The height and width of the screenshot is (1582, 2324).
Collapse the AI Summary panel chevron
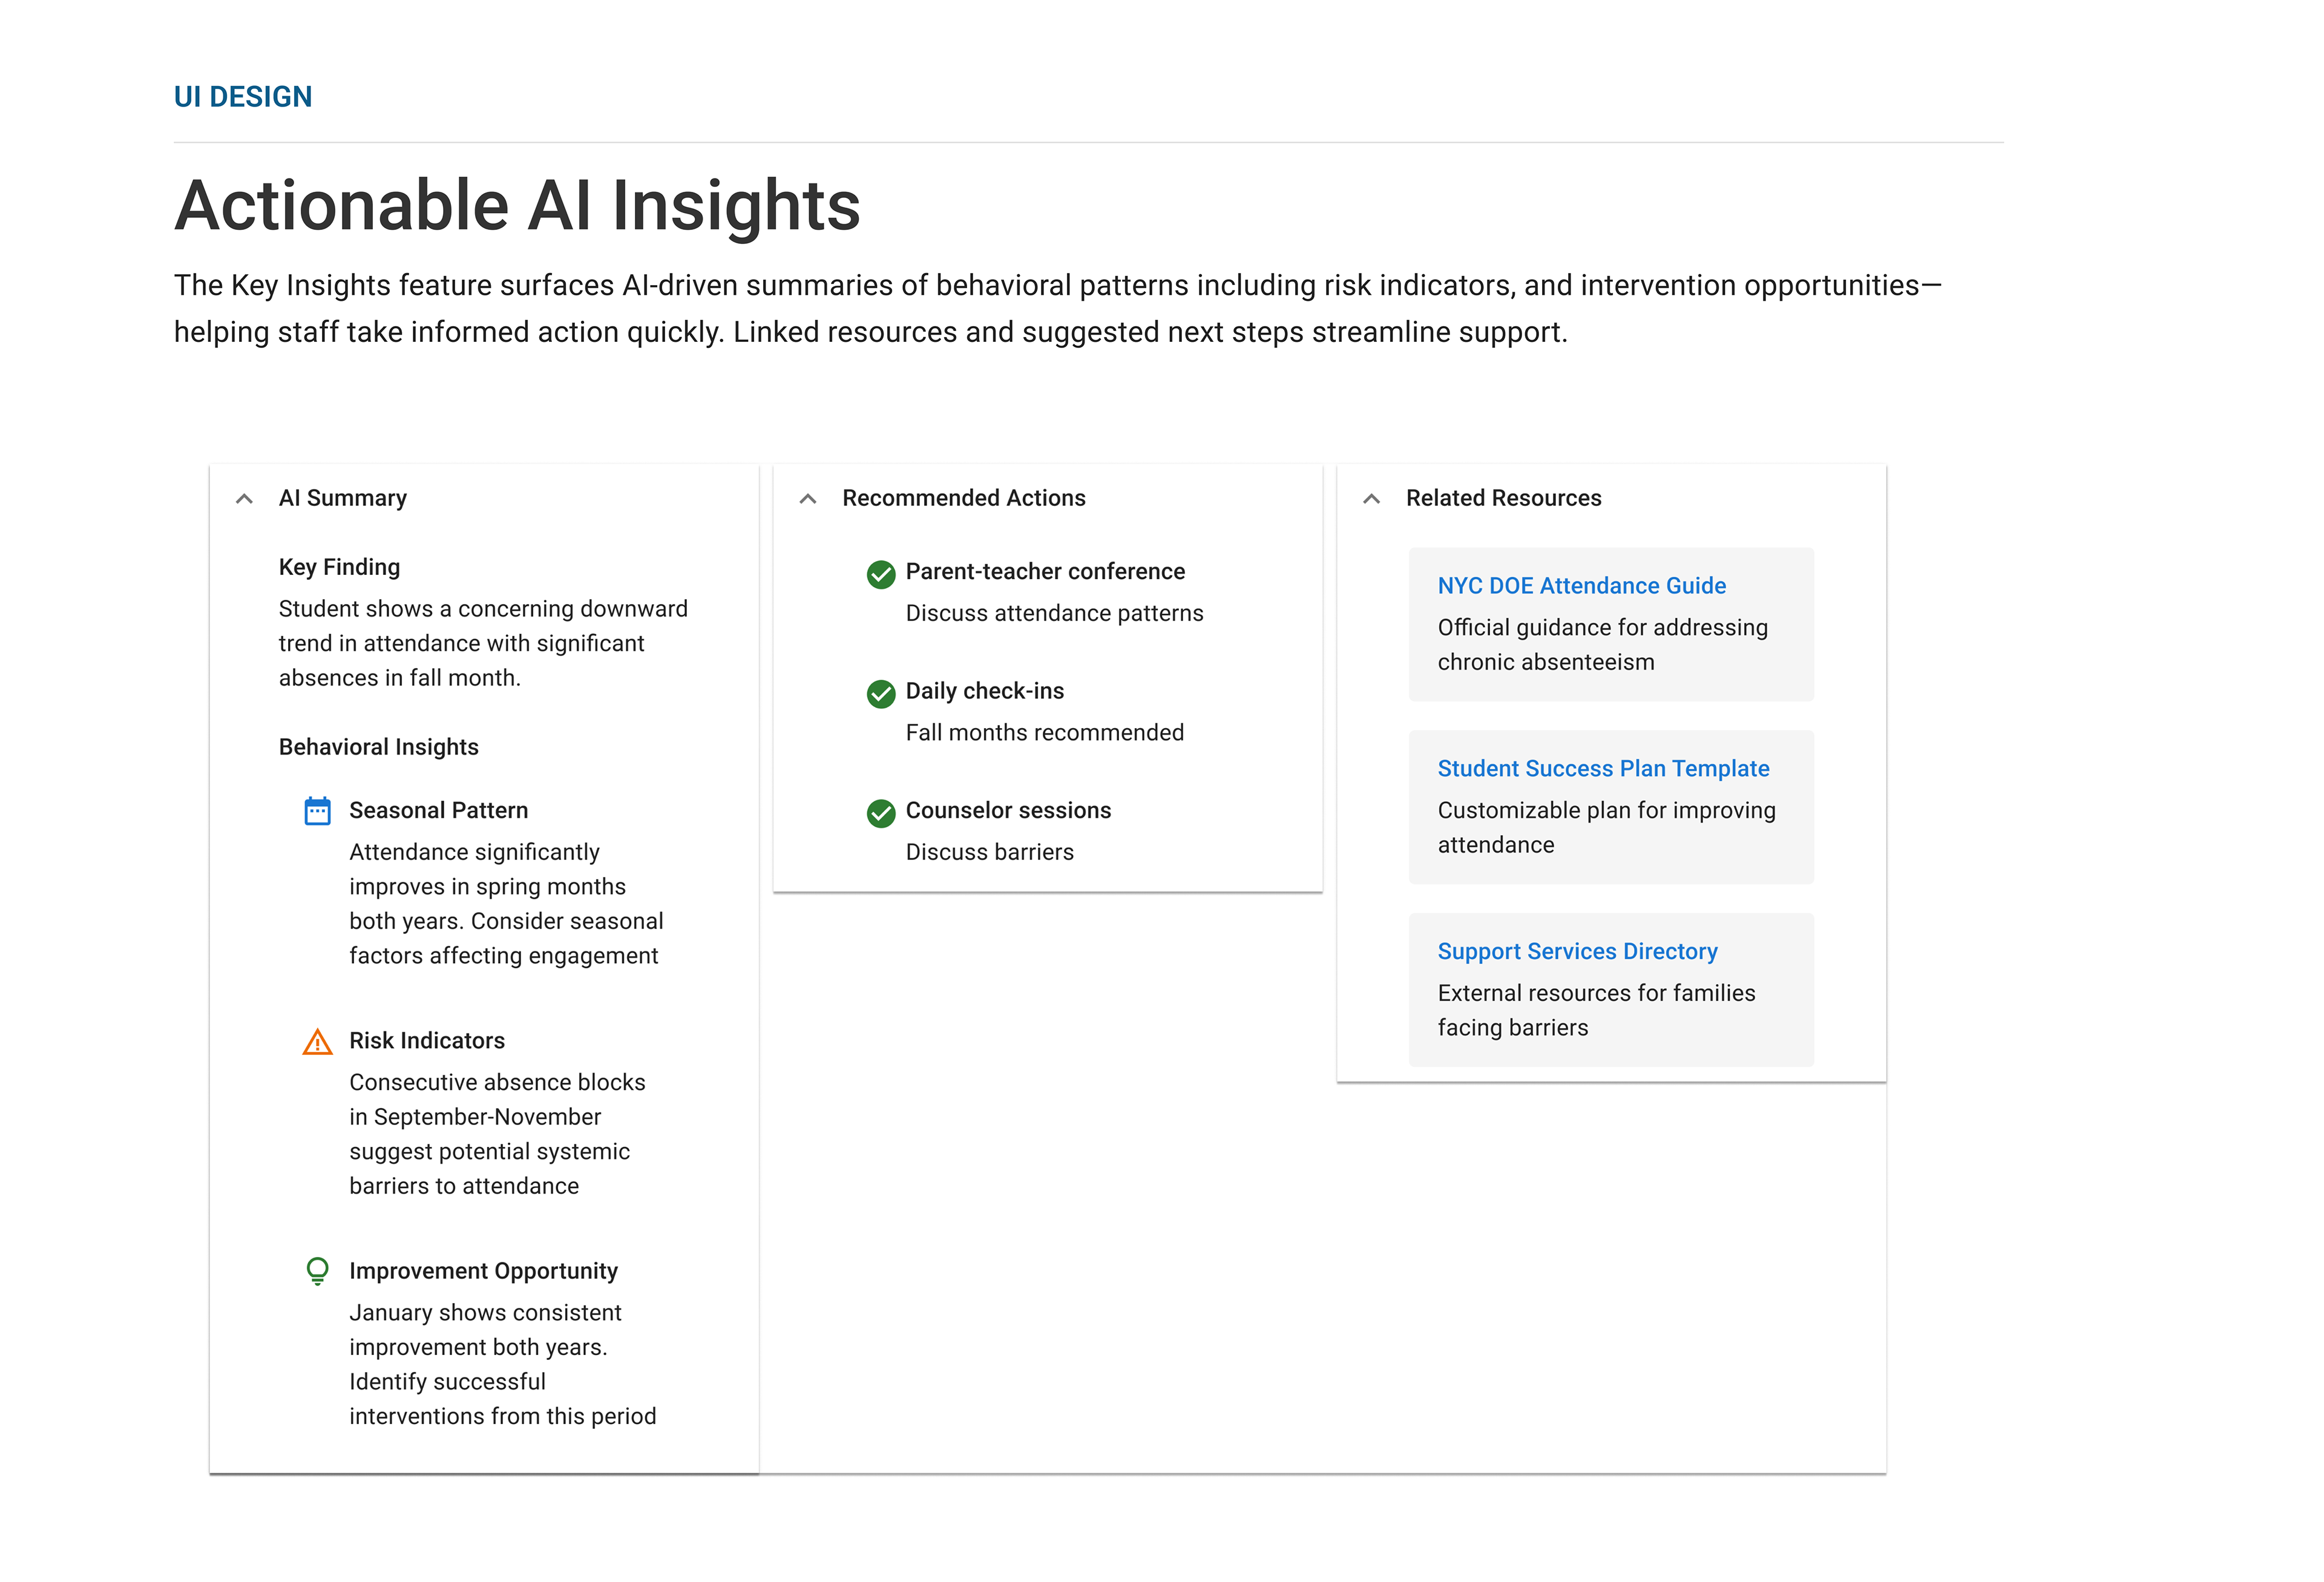[244, 498]
